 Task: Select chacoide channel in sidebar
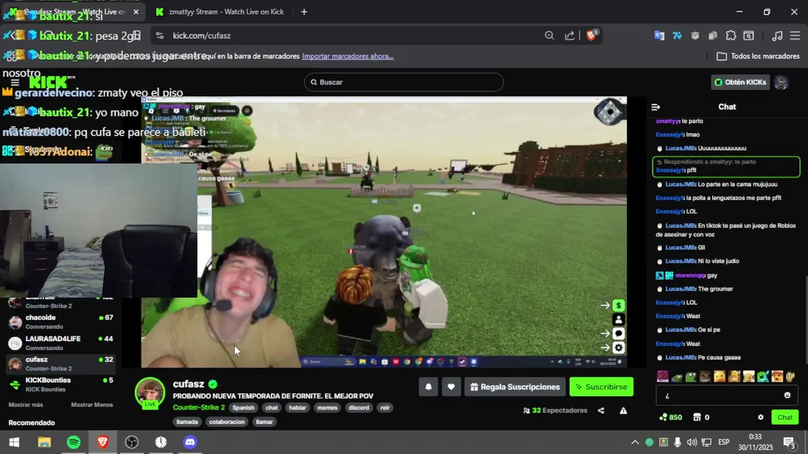click(60, 322)
